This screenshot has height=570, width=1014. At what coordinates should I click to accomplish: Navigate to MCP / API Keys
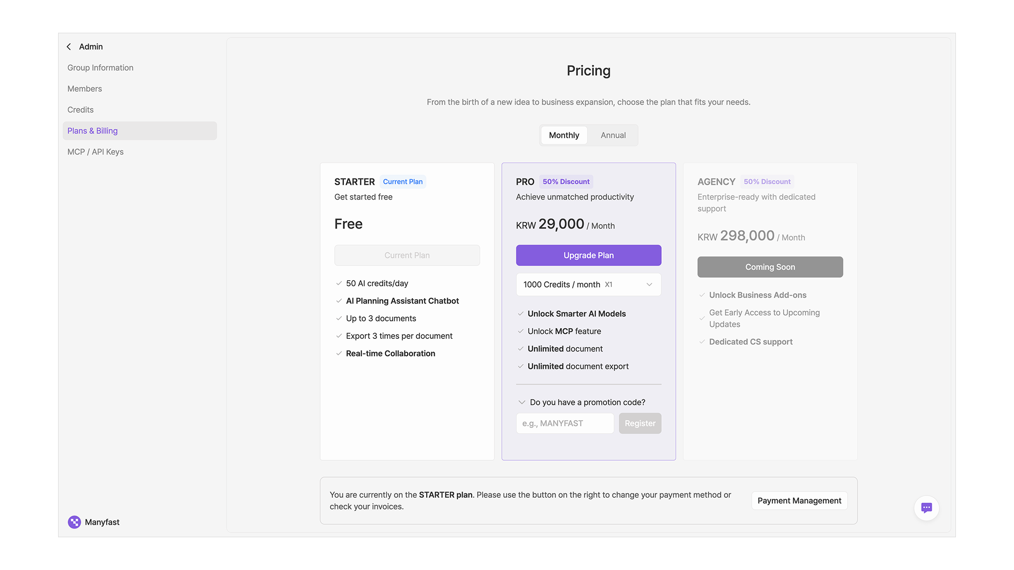coord(96,152)
